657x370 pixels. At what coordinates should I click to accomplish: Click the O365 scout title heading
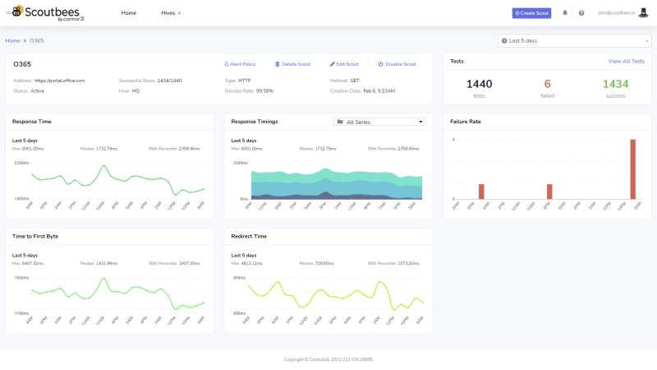pos(22,64)
